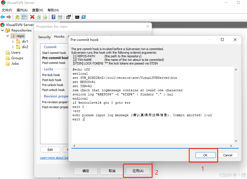Image resolution: width=247 pixels, height=179 pixels.
Task: Click the 应用(A) apply button
Action: pyautogui.click(x=137, y=171)
